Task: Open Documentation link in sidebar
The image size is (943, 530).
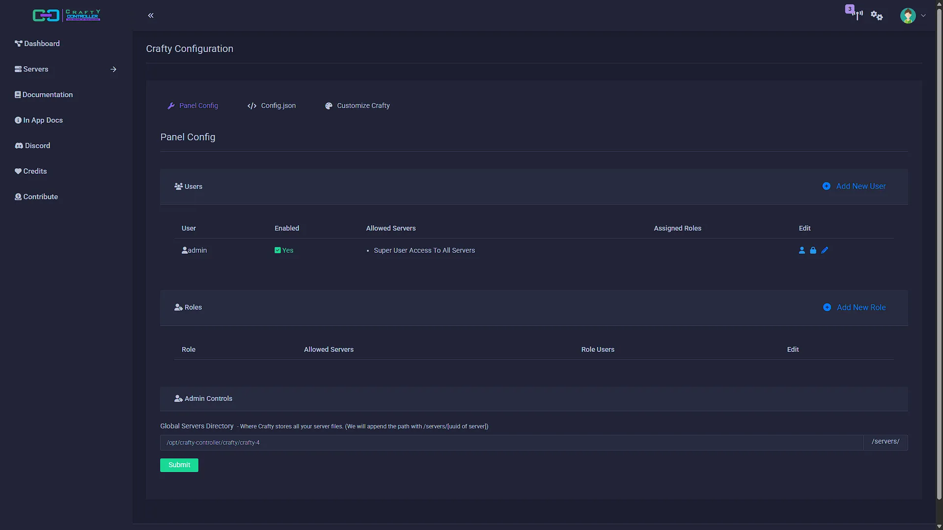Action: [44, 95]
